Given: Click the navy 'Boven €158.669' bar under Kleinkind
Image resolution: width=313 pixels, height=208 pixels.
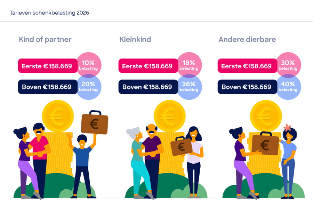Looking at the screenshot, I should click(148, 87).
